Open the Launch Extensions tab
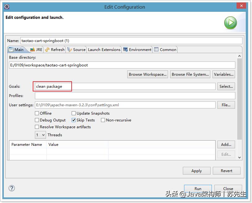This screenshot has width=252, height=203. click(x=104, y=49)
